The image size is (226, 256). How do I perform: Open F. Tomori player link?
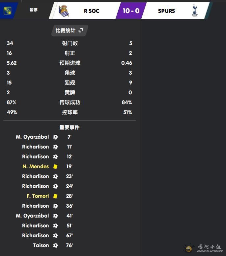pyautogui.click(x=38, y=196)
